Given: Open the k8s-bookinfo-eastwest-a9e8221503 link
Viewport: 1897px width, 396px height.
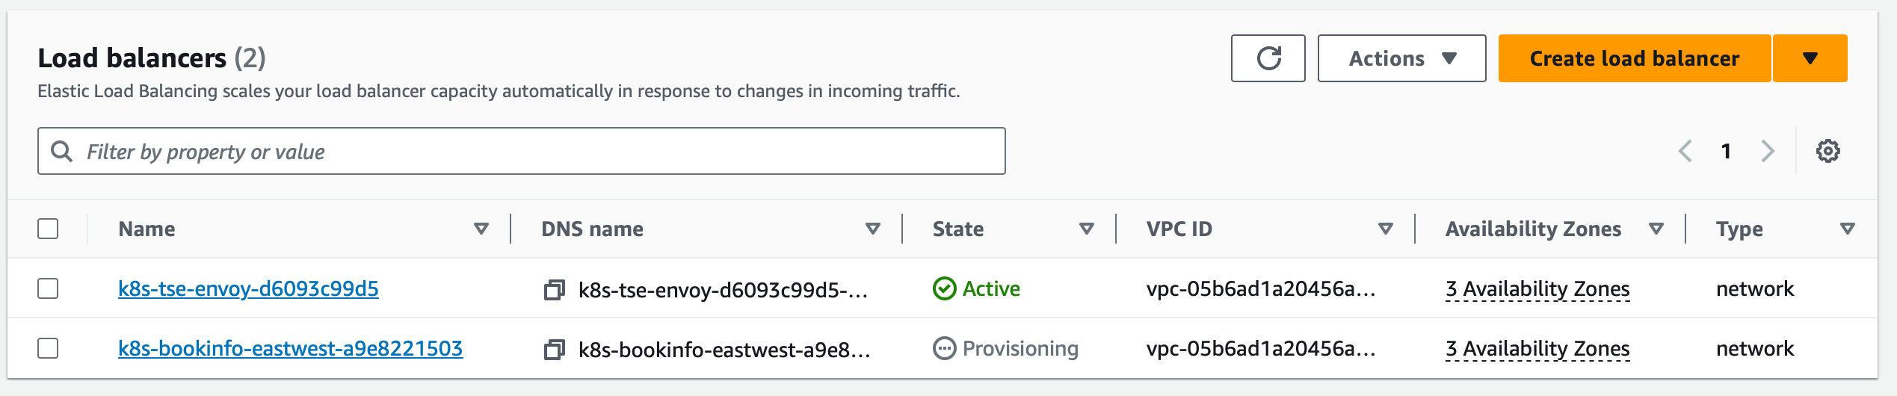Looking at the screenshot, I should tap(290, 348).
